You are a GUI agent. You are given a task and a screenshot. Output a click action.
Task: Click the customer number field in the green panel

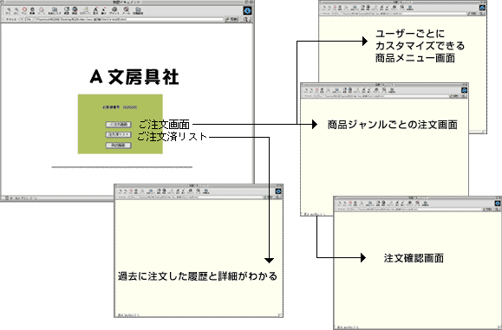coord(130,107)
